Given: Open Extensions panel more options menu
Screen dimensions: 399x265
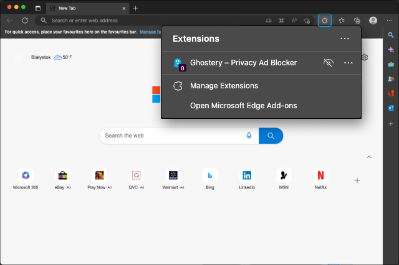Looking at the screenshot, I should pos(345,39).
